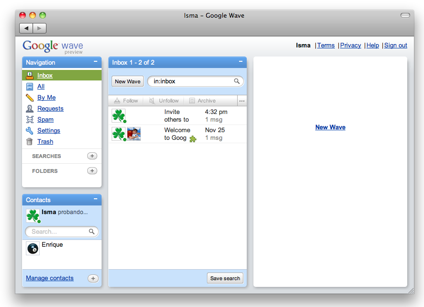The width and height of the screenshot is (424, 307).
Task: Click the clover avatar on the Welcome wave
Action: click(118, 134)
